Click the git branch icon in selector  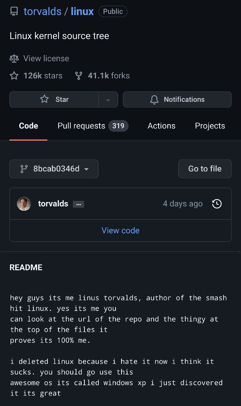click(x=24, y=169)
